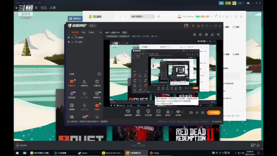Add a new scene with the plus icon
Image resolution: width=277 pixels, height=156 pixels.
[100, 32]
